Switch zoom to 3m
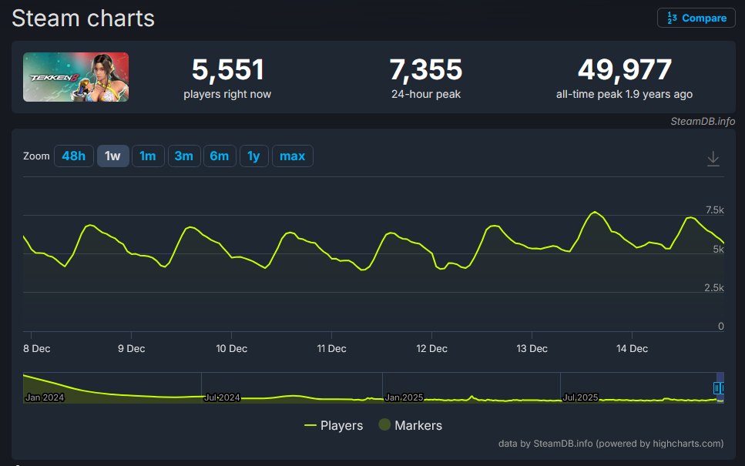Viewport: 745px width, 466px height. [x=184, y=156]
